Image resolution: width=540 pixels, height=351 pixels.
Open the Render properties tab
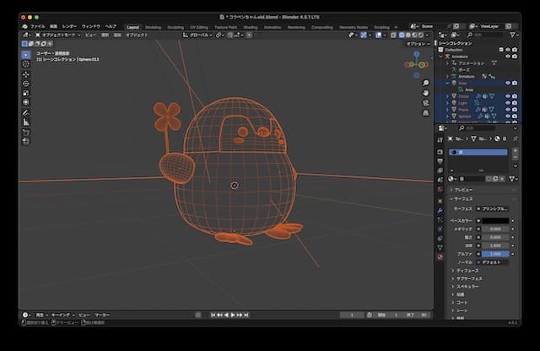tap(440, 152)
